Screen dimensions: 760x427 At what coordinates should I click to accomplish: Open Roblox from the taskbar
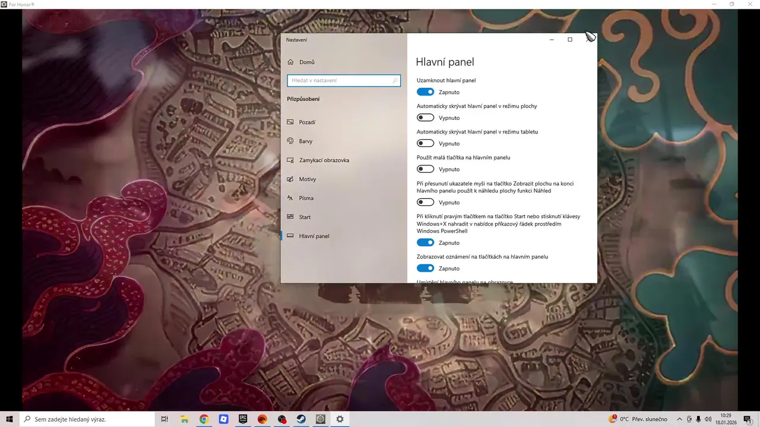tap(223, 419)
